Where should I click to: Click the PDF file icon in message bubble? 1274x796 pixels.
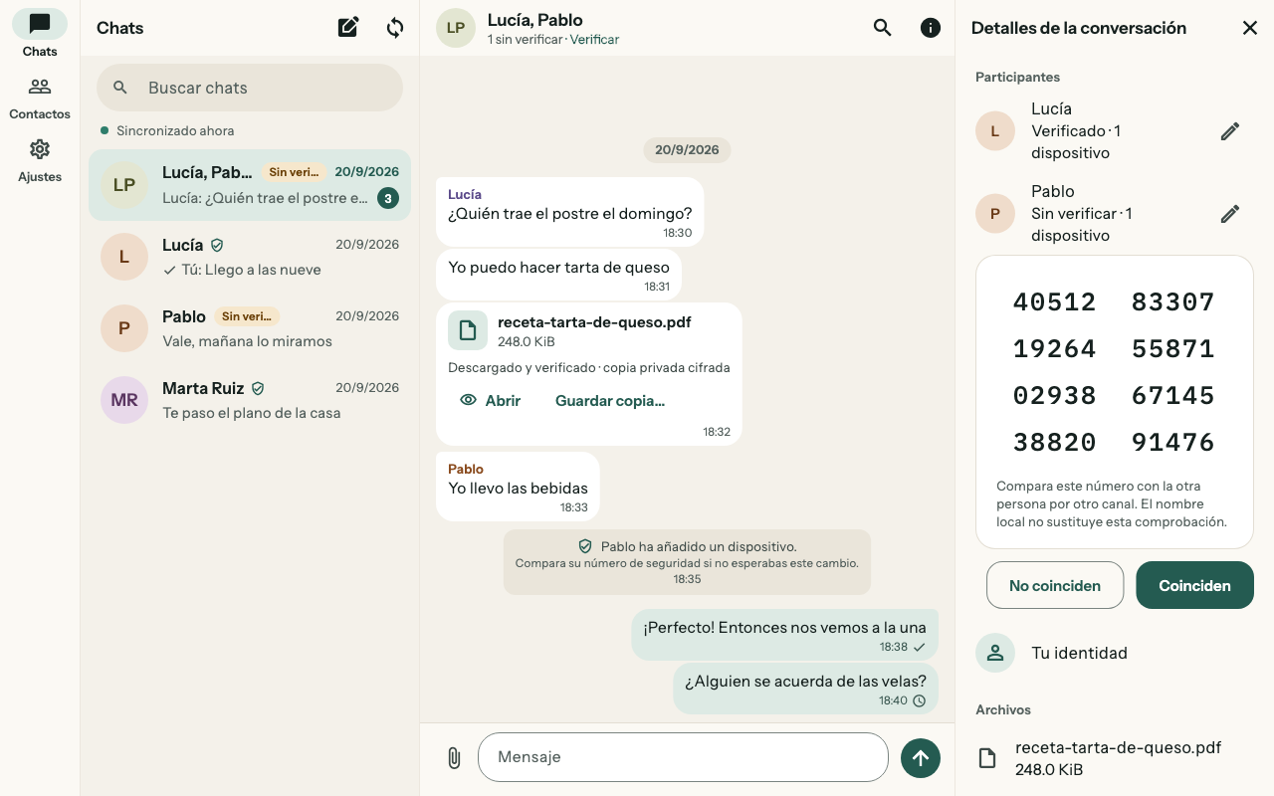pyautogui.click(x=468, y=330)
